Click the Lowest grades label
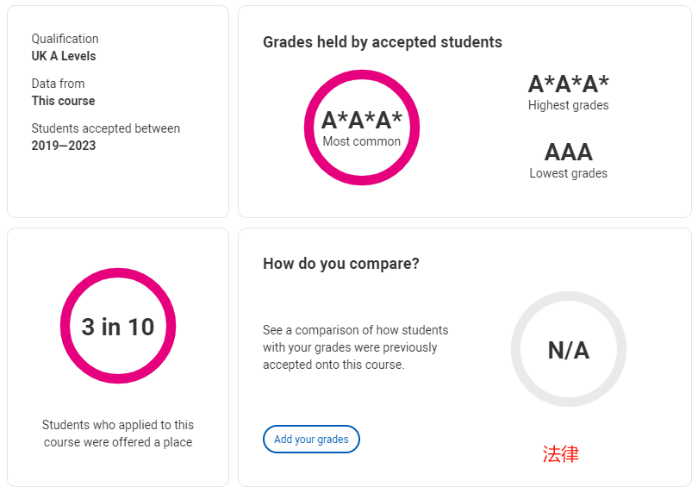 click(569, 173)
